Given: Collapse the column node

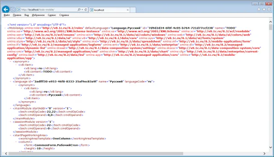Looking at the screenshot, I should 16,142.
